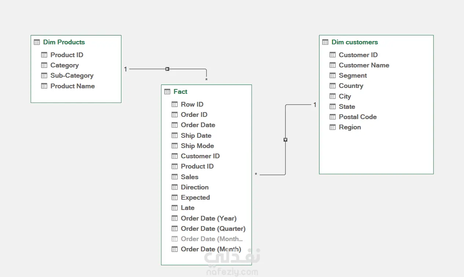
Task: Select the Row ID field in Fact
Action: 192,104
